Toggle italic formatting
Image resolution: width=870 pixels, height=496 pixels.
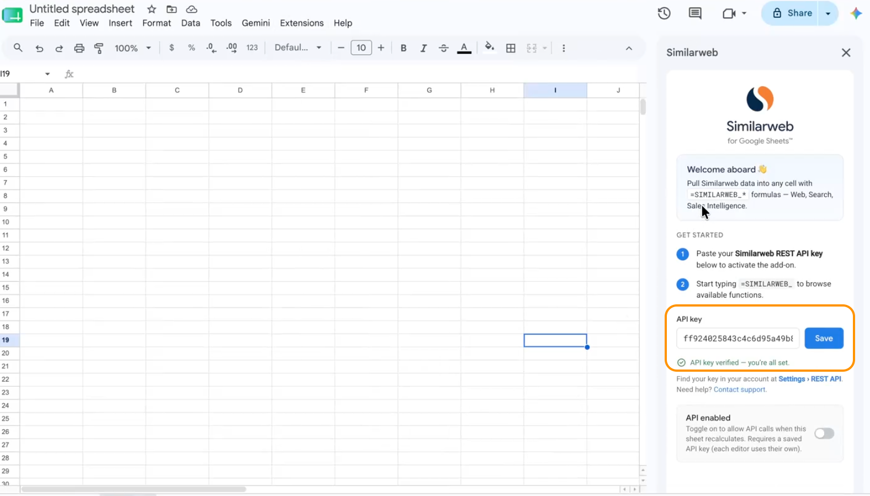click(423, 48)
